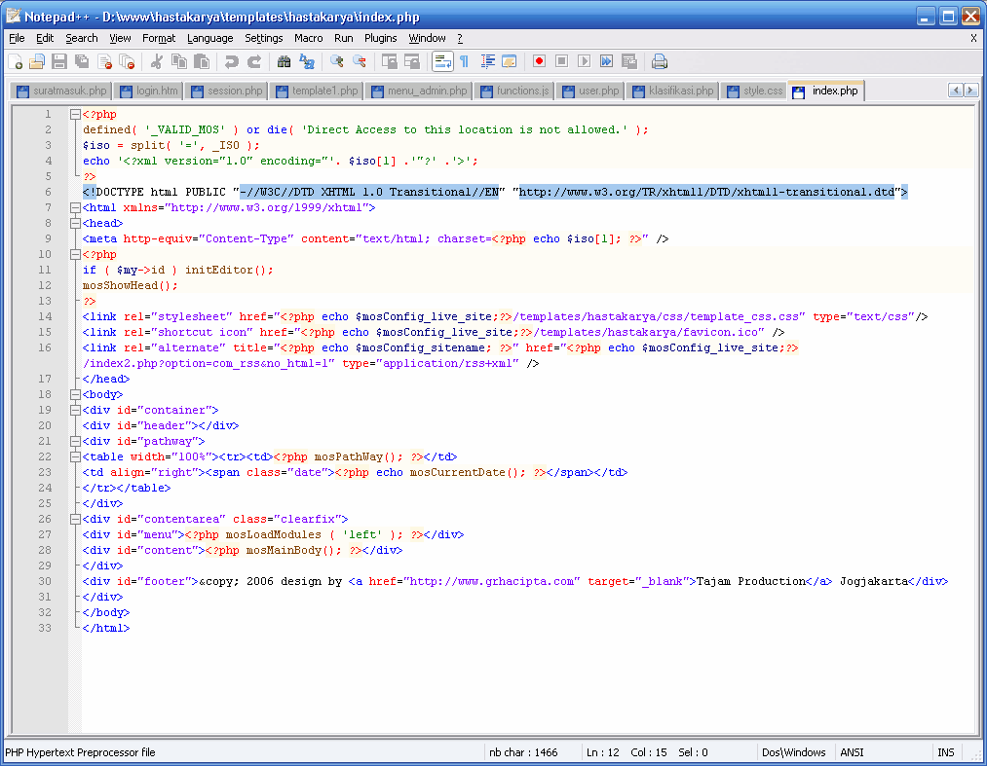This screenshot has width=987, height=766.
Task: Click the Print printer icon
Action: [659, 61]
